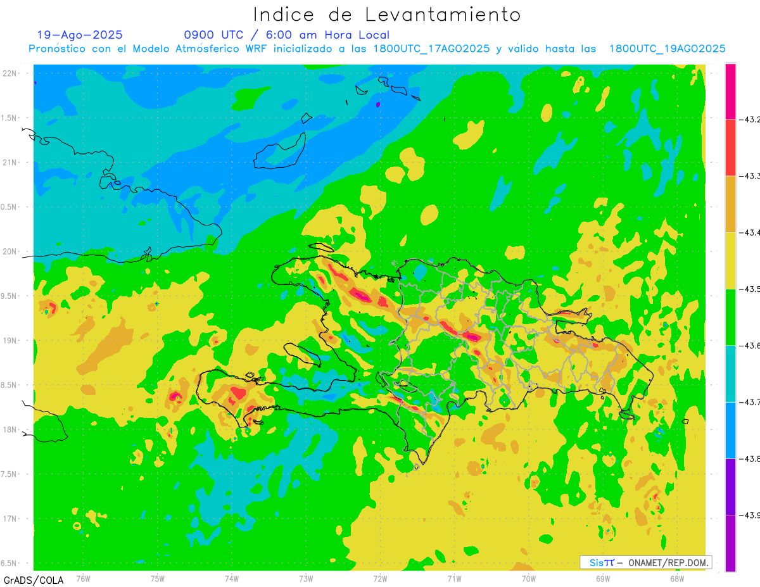Click the longitude label "73W"
Viewport: 760px width, 587px height.
(x=306, y=578)
